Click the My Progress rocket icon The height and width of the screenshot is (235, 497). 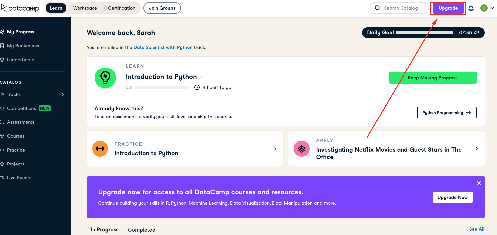pyautogui.click(x=2, y=32)
